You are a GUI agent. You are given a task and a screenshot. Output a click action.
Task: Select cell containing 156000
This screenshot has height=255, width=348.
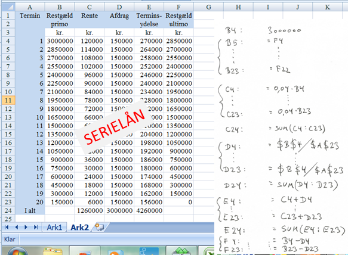149,202
